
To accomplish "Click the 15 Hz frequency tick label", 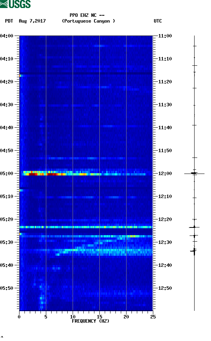I will click(x=99, y=317).
